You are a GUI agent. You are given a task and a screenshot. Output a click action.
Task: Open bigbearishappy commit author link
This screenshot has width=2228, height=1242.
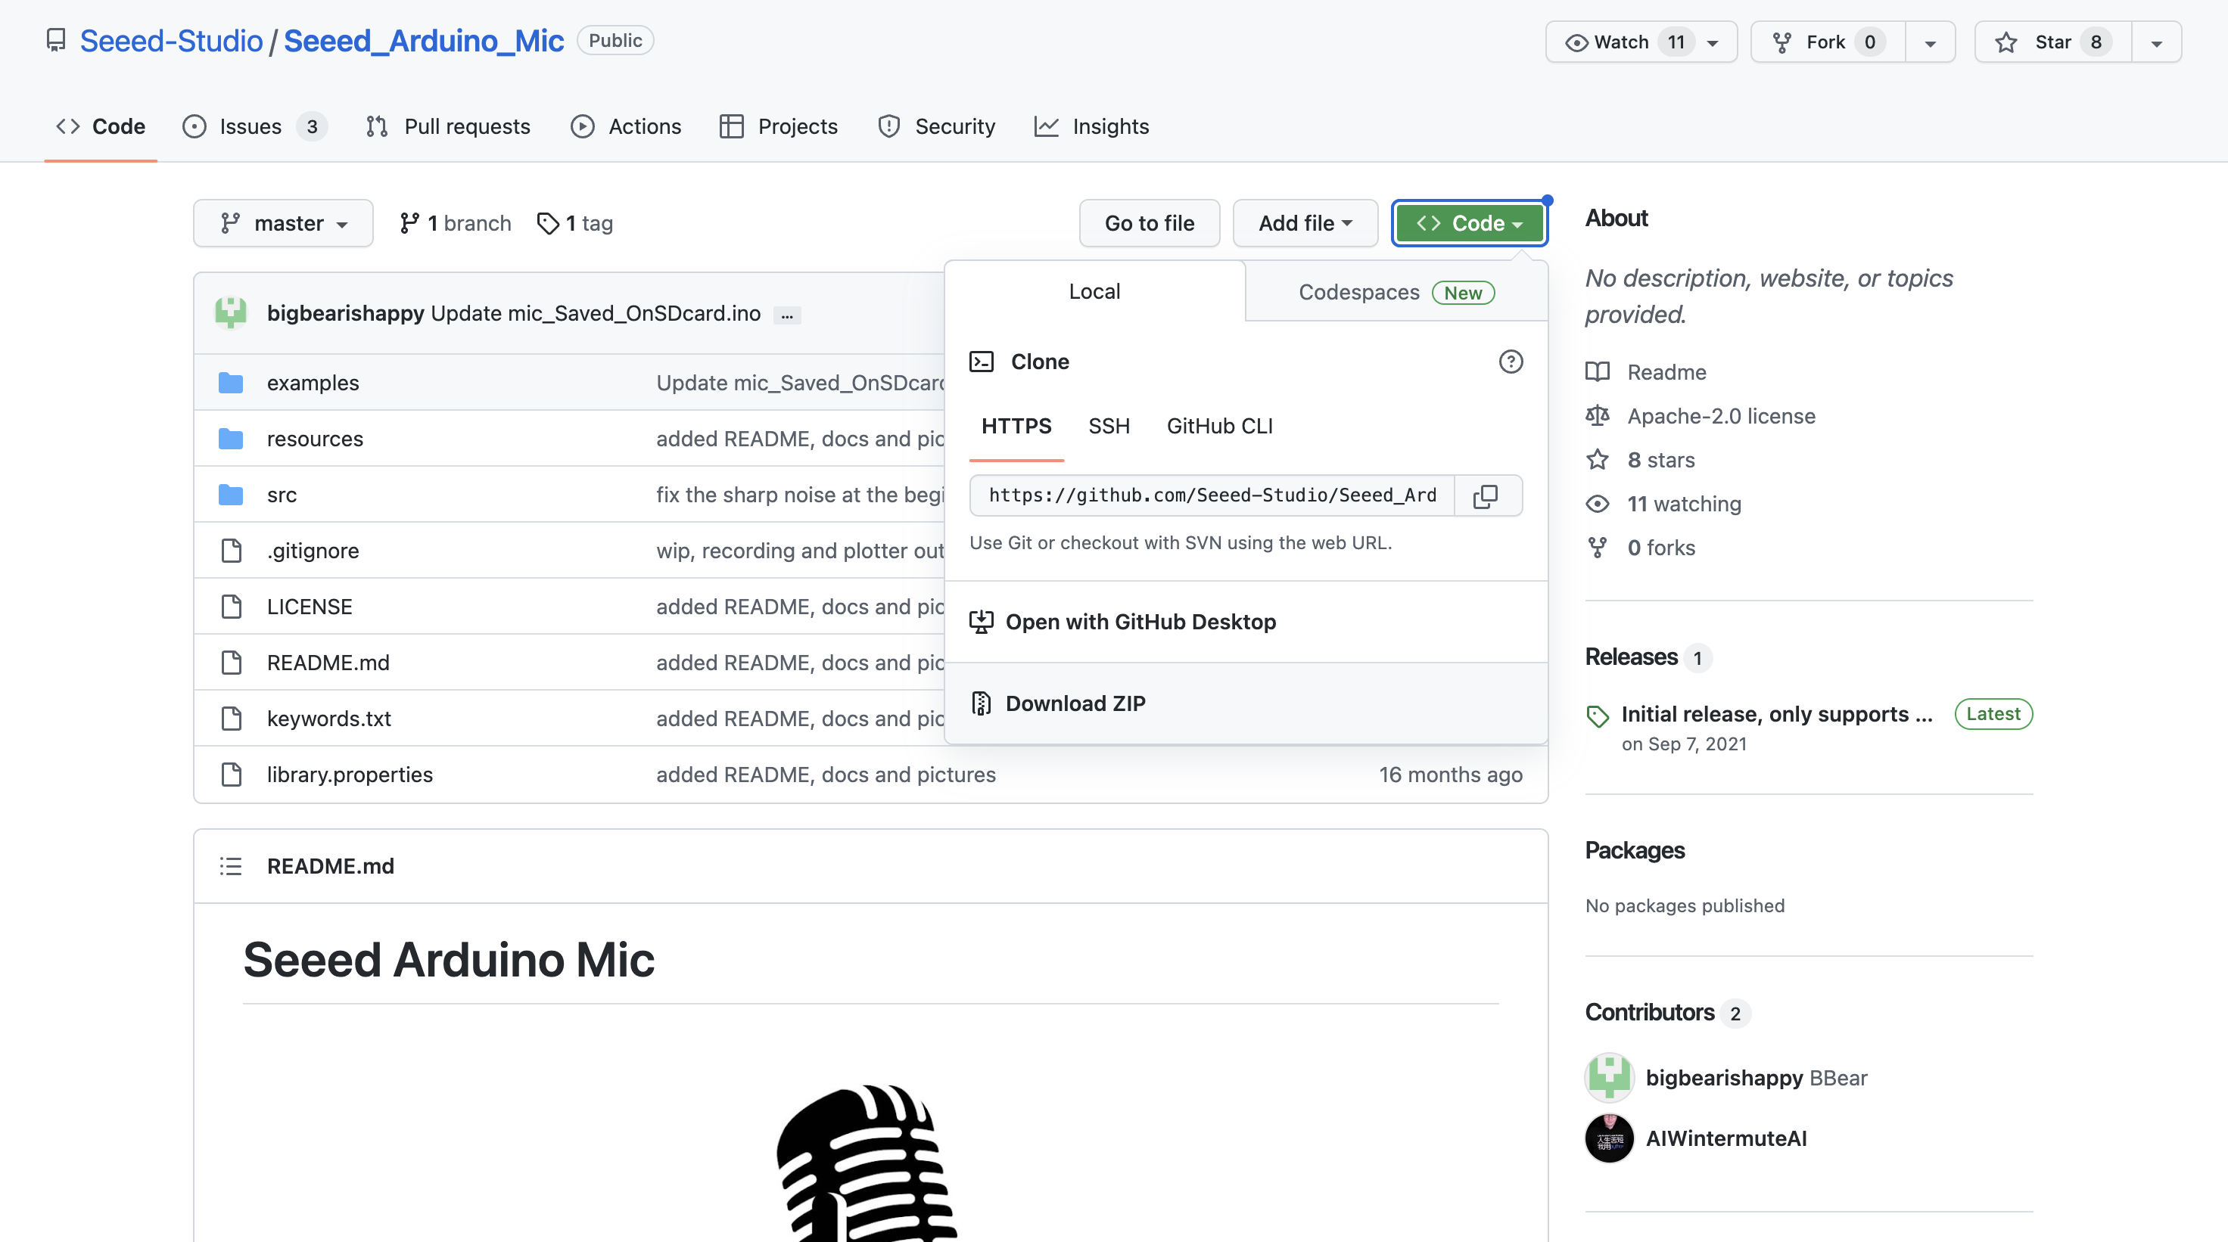tap(345, 313)
